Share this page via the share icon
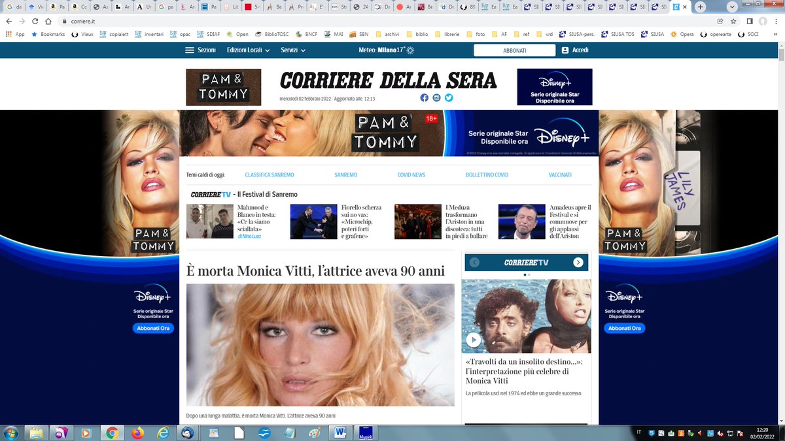This screenshot has width=785, height=441. click(x=720, y=21)
